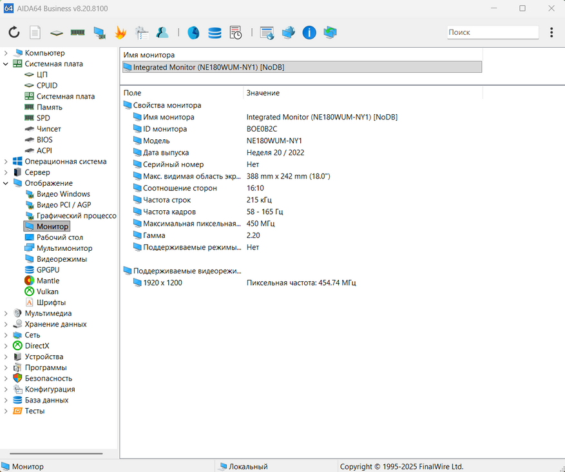Screen dimensions: 565x472
Task: Expand the Компьютер tree node
Action: point(5,53)
